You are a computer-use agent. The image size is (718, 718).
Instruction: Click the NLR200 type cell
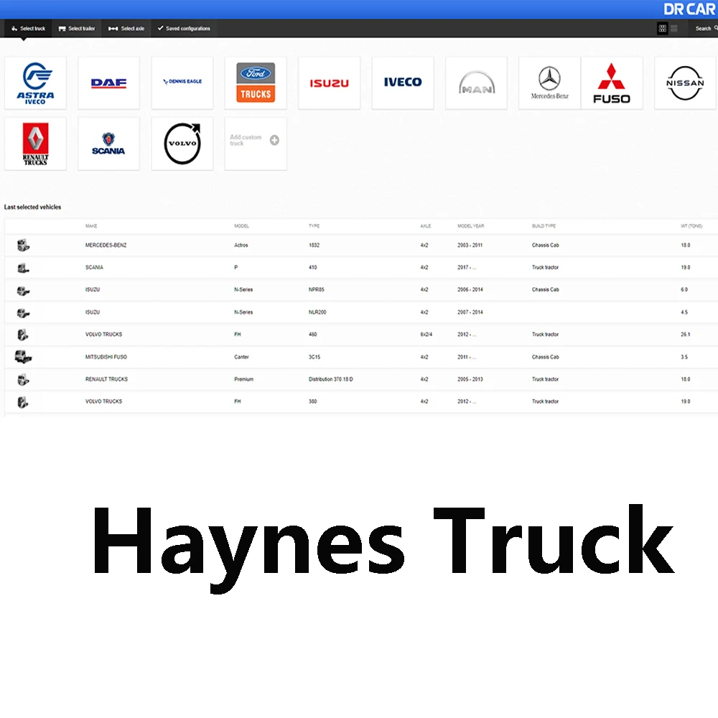[317, 312]
